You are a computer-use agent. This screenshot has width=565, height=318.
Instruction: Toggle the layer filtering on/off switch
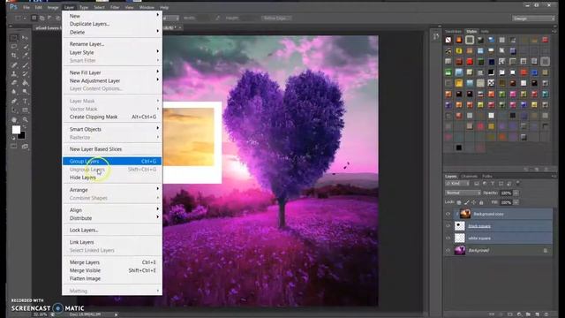pos(518,183)
